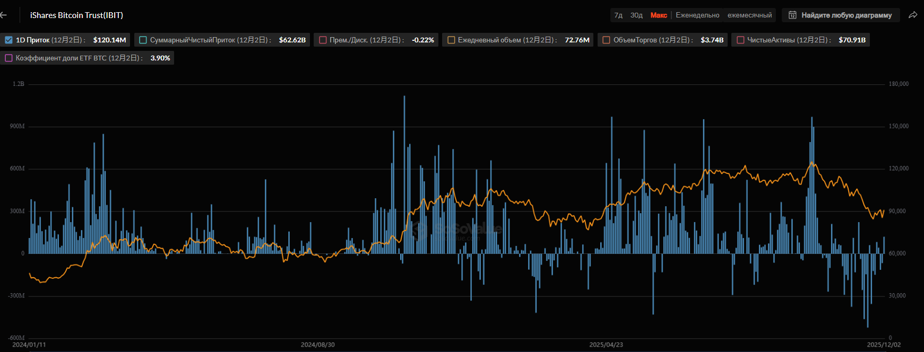Click the 2024/08/30 date label on axis
The width and height of the screenshot is (924, 352).
pyautogui.click(x=317, y=345)
